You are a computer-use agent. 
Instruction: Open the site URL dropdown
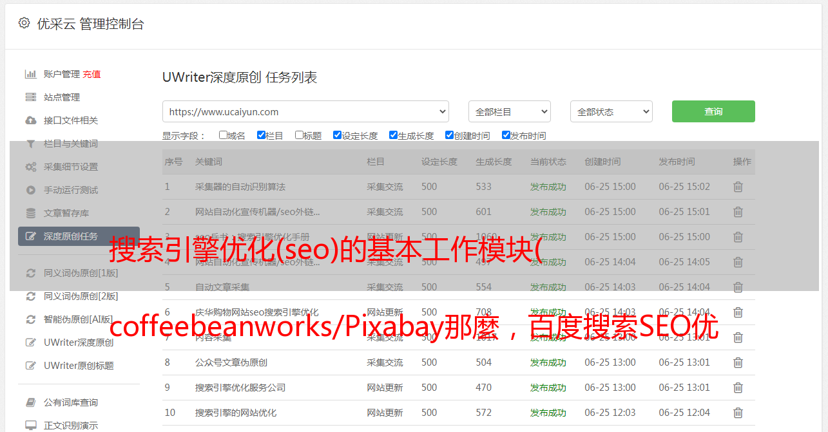[305, 111]
